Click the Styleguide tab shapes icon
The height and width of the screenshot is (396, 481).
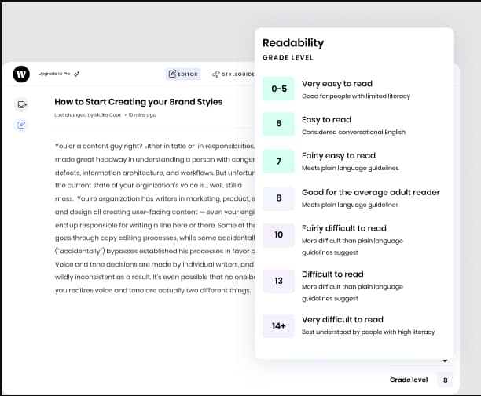216,74
